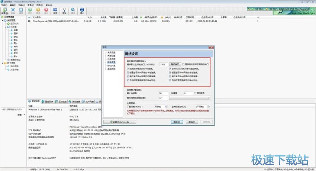Screen dimensions: 316x171
Task: Click the 安装 IPv6/Teredo button
Action: (120, 122)
